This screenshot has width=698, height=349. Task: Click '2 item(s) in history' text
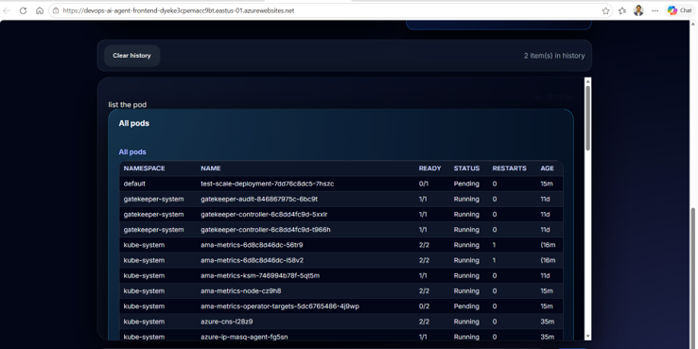tap(554, 56)
